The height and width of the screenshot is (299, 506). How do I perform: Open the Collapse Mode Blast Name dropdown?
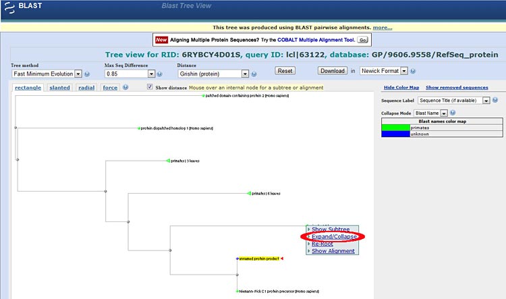click(430, 113)
